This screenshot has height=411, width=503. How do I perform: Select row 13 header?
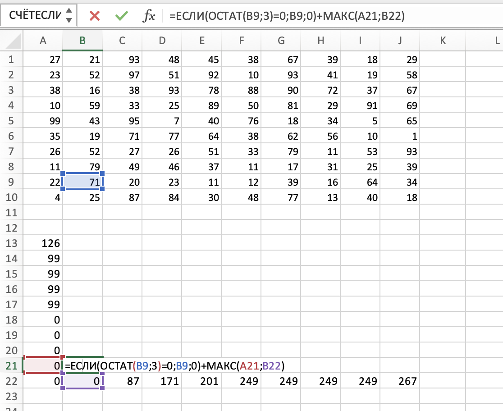[11, 243]
